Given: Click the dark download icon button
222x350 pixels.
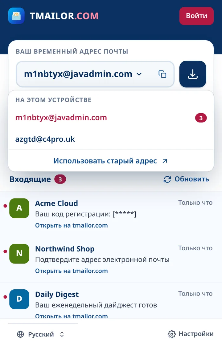Looking at the screenshot, I should (x=193, y=74).
